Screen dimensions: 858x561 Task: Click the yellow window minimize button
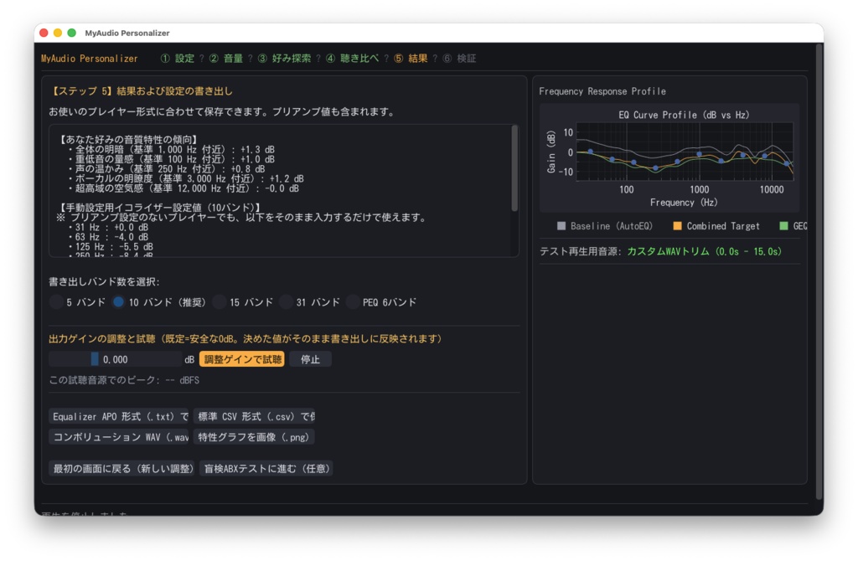(x=58, y=33)
